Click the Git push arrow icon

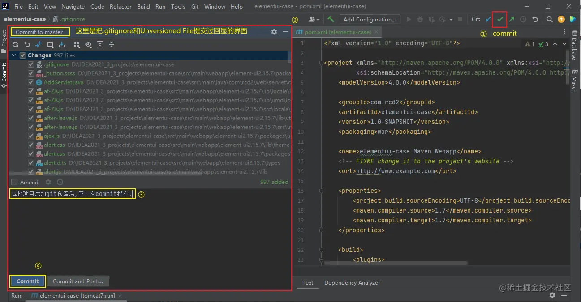point(512,19)
